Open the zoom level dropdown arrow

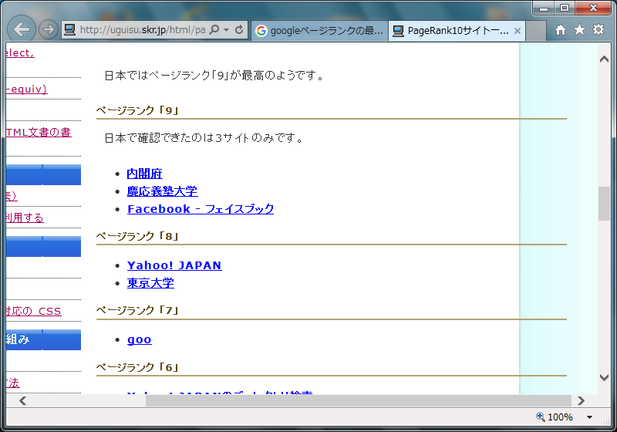(x=589, y=417)
